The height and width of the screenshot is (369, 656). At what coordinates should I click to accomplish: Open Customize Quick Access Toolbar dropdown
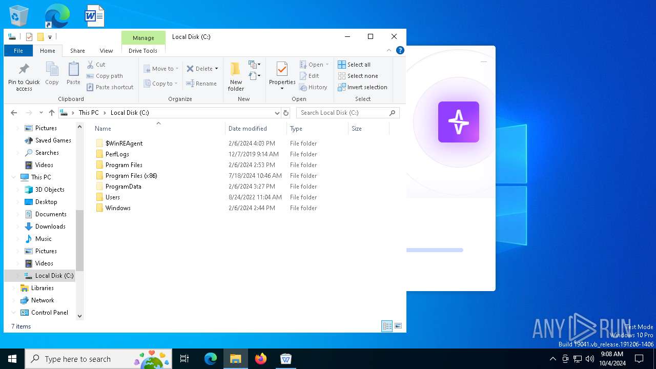[x=50, y=37]
